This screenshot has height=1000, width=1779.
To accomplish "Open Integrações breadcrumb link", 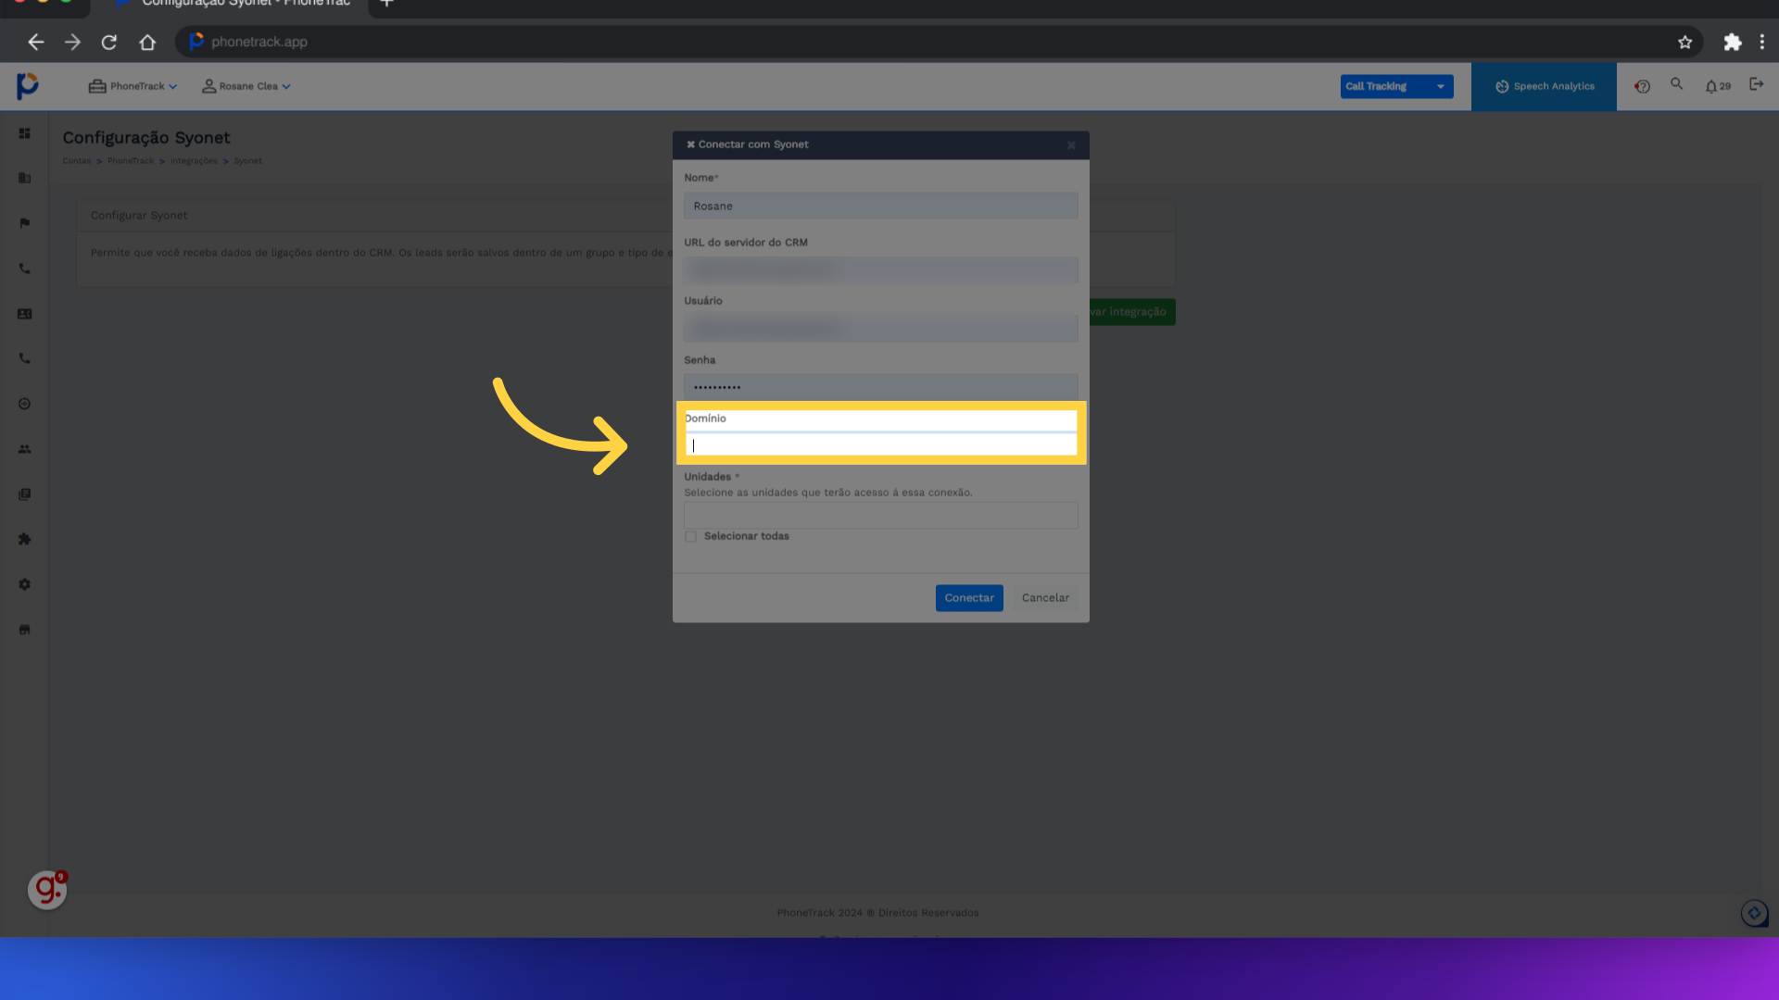I will (x=194, y=161).
